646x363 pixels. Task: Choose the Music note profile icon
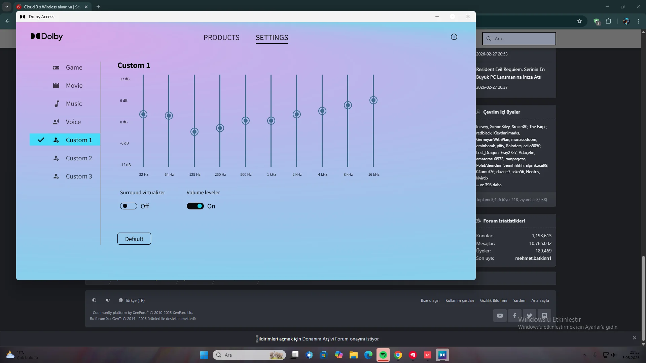pyautogui.click(x=57, y=104)
